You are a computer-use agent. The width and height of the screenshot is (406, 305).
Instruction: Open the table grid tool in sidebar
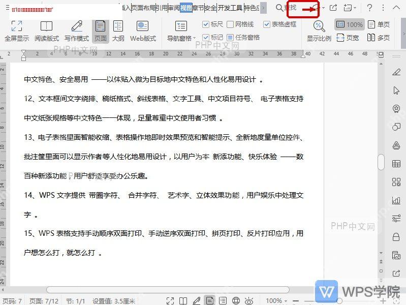click(x=396, y=164)
